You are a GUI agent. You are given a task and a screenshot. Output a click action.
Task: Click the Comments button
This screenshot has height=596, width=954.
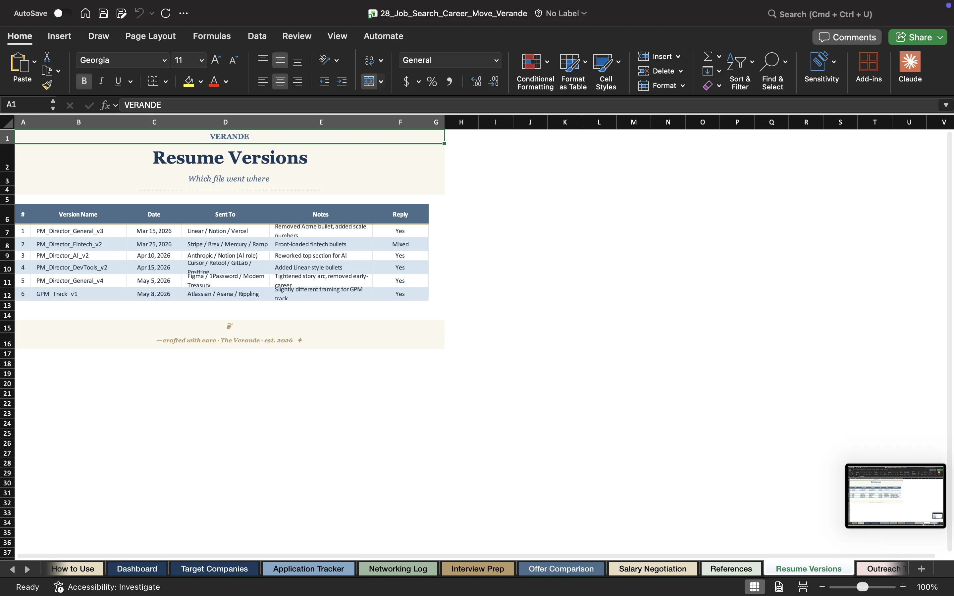pyautogui.click(x=847, y=37)
